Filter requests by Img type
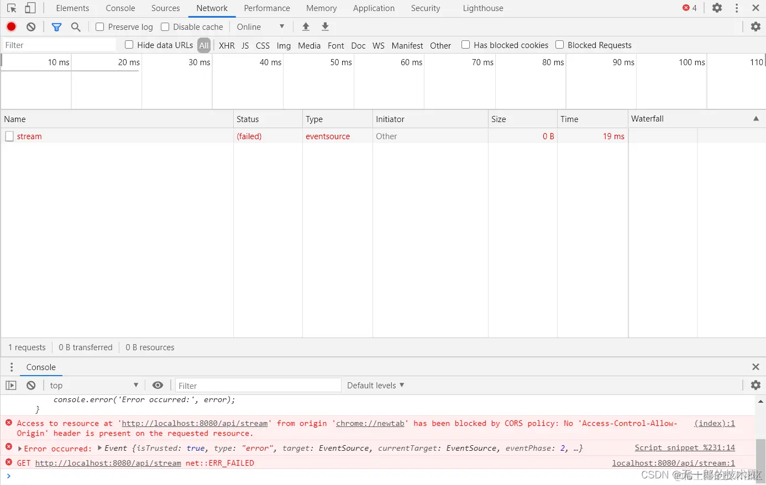The image size is (766, 485). (x=284, y=45)
